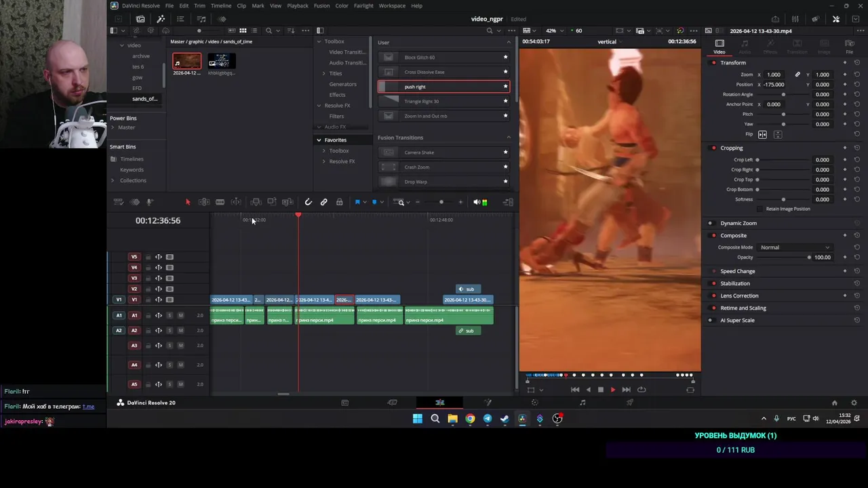Expand the Dynamic Zoom section
This screenshot has height=488, width=868.
[x=738, y=223]
